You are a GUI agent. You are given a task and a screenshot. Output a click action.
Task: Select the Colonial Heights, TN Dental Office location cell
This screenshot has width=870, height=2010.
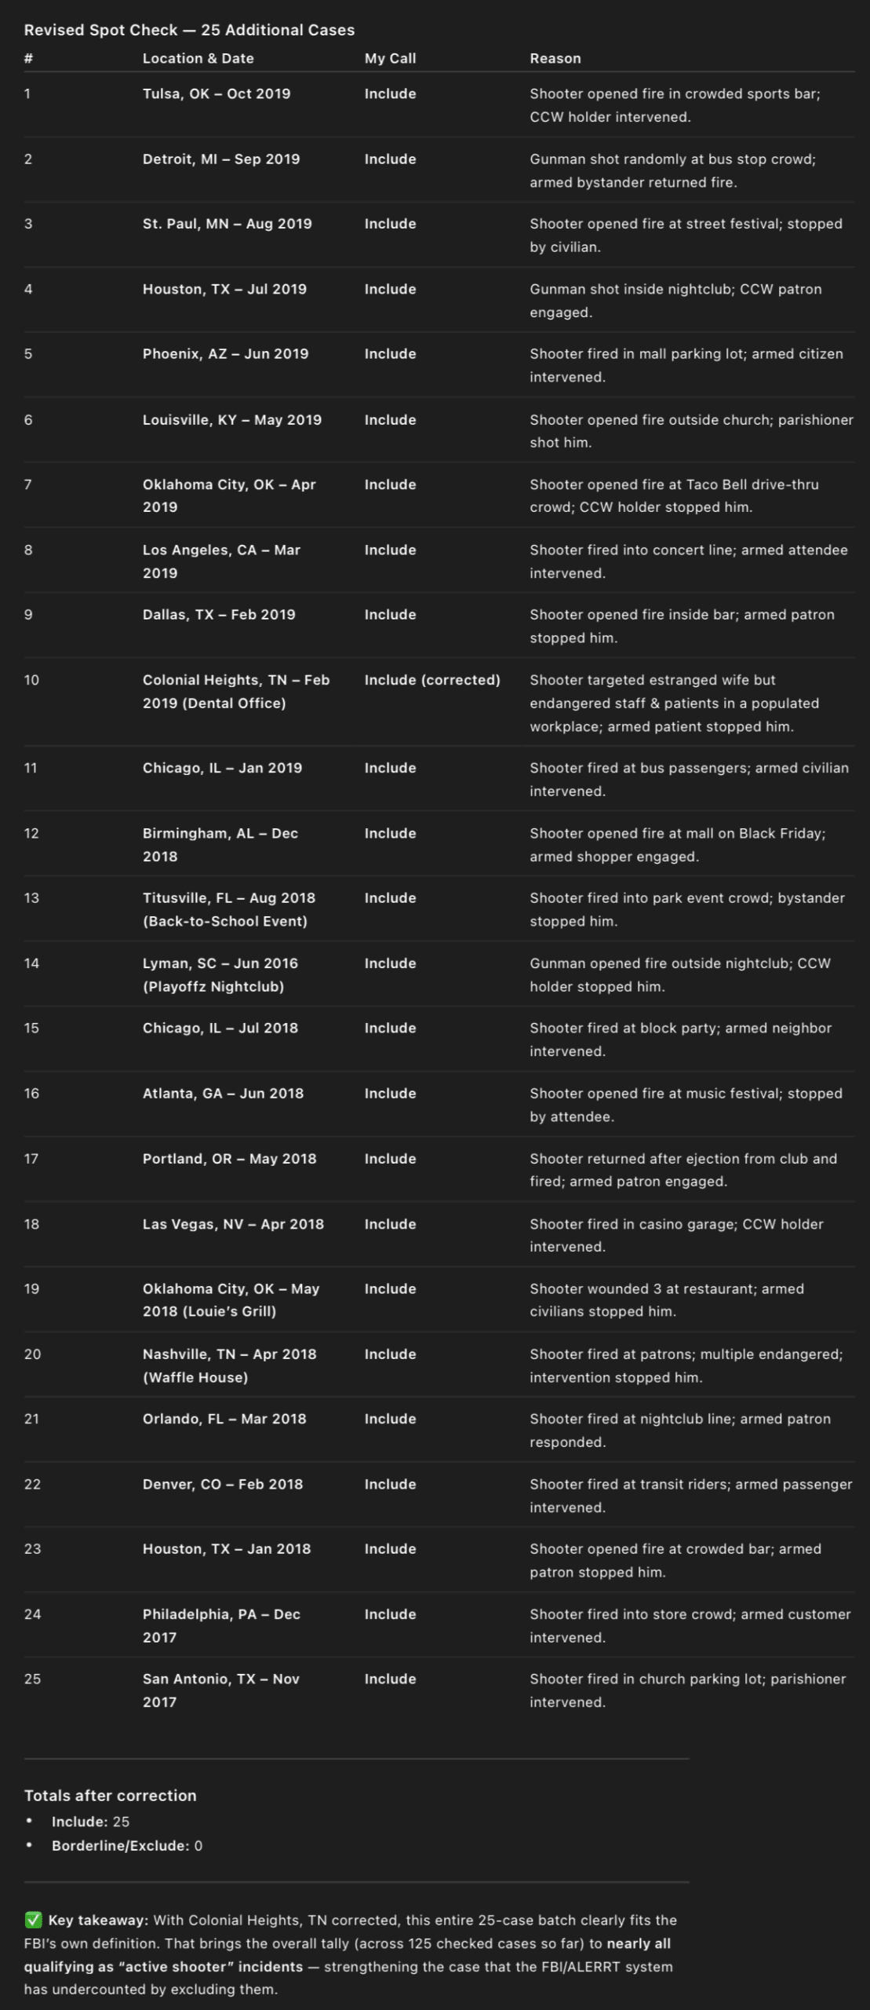[x=235, y=691]
